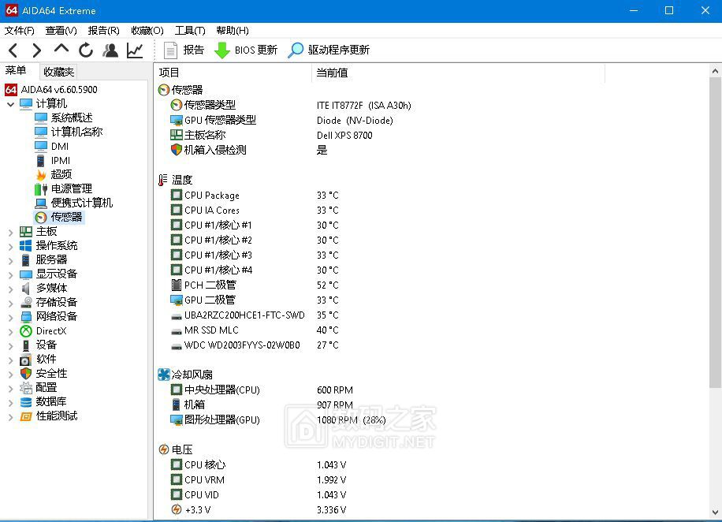This screenshot has height=522, width=722.
Task: Open the 文件(F) menu
Action: click(20, 31)
